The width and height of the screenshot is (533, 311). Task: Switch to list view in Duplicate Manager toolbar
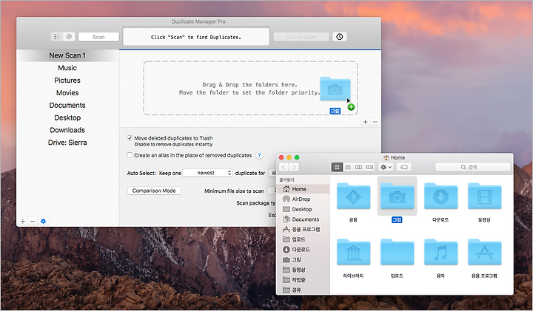pyautogui.click(x=57, y=37)
